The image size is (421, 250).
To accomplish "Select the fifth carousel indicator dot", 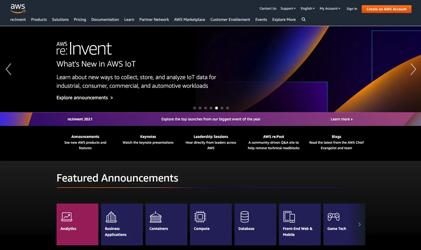I will pos(216,108).
